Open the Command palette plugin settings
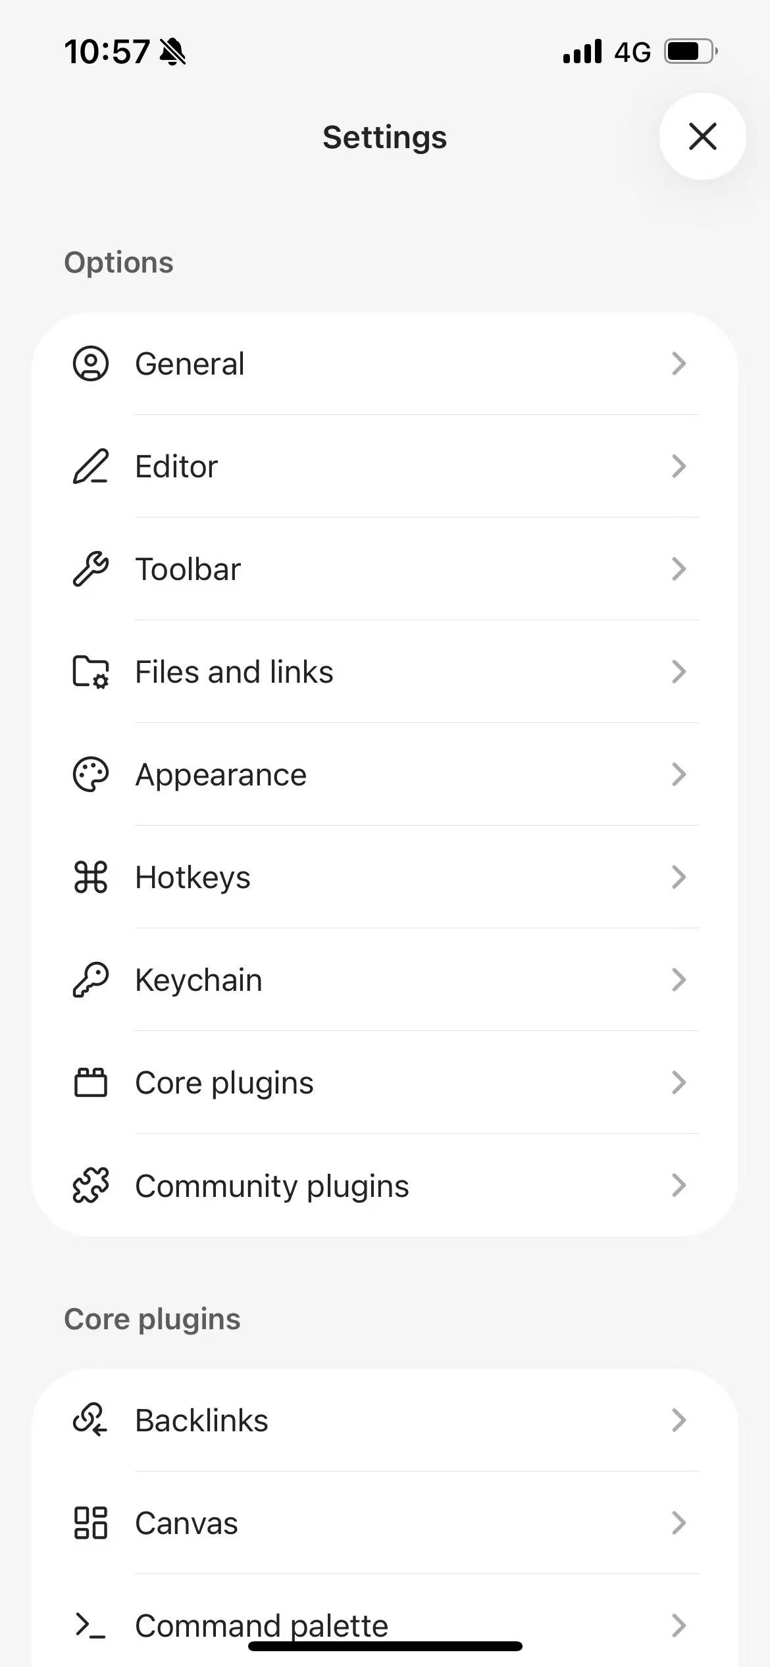This screenshot has height=1667, width=770. [261, 1625]
